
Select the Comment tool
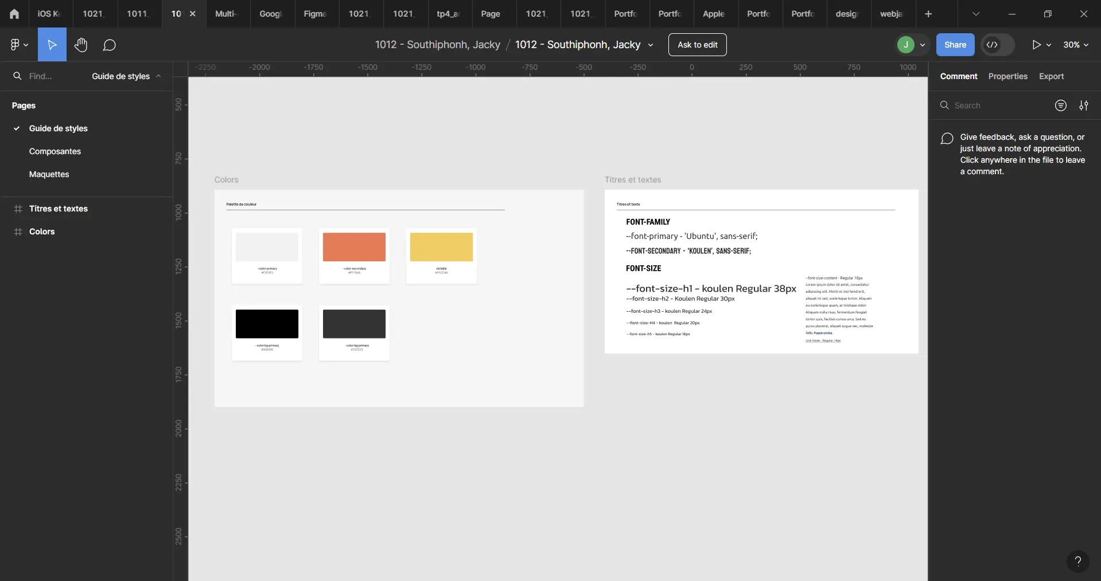109,45
